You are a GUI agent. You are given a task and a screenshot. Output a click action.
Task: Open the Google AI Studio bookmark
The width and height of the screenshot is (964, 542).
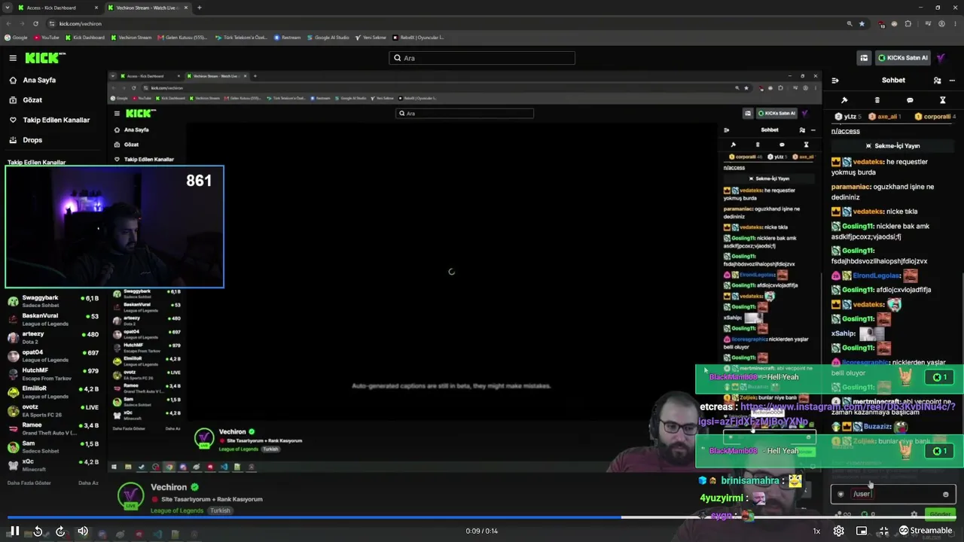pyautogui.click(x=328, y=37)
